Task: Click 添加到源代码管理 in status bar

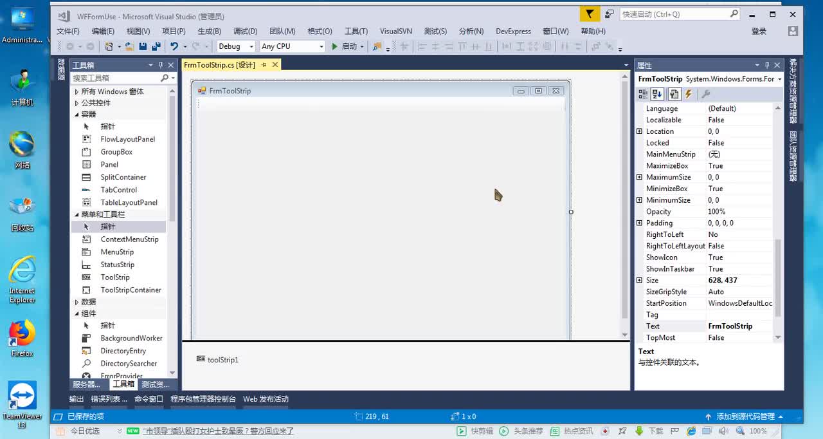Action: tap(746, 416)
